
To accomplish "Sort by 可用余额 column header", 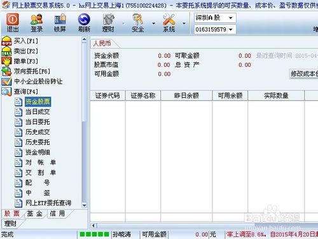I will tap(230, 95).
